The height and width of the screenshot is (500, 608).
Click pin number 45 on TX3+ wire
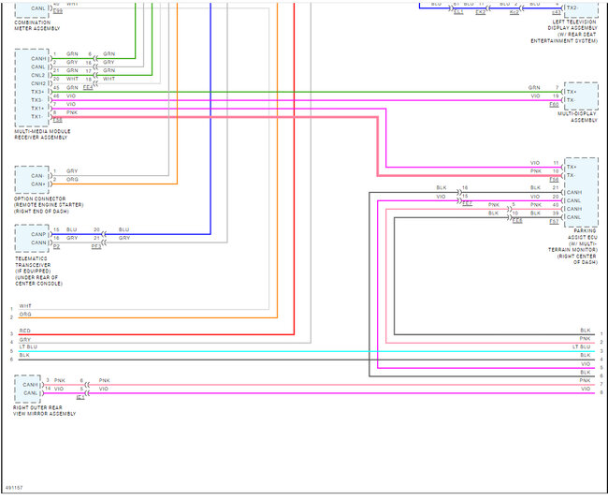[x=57, y=88]
